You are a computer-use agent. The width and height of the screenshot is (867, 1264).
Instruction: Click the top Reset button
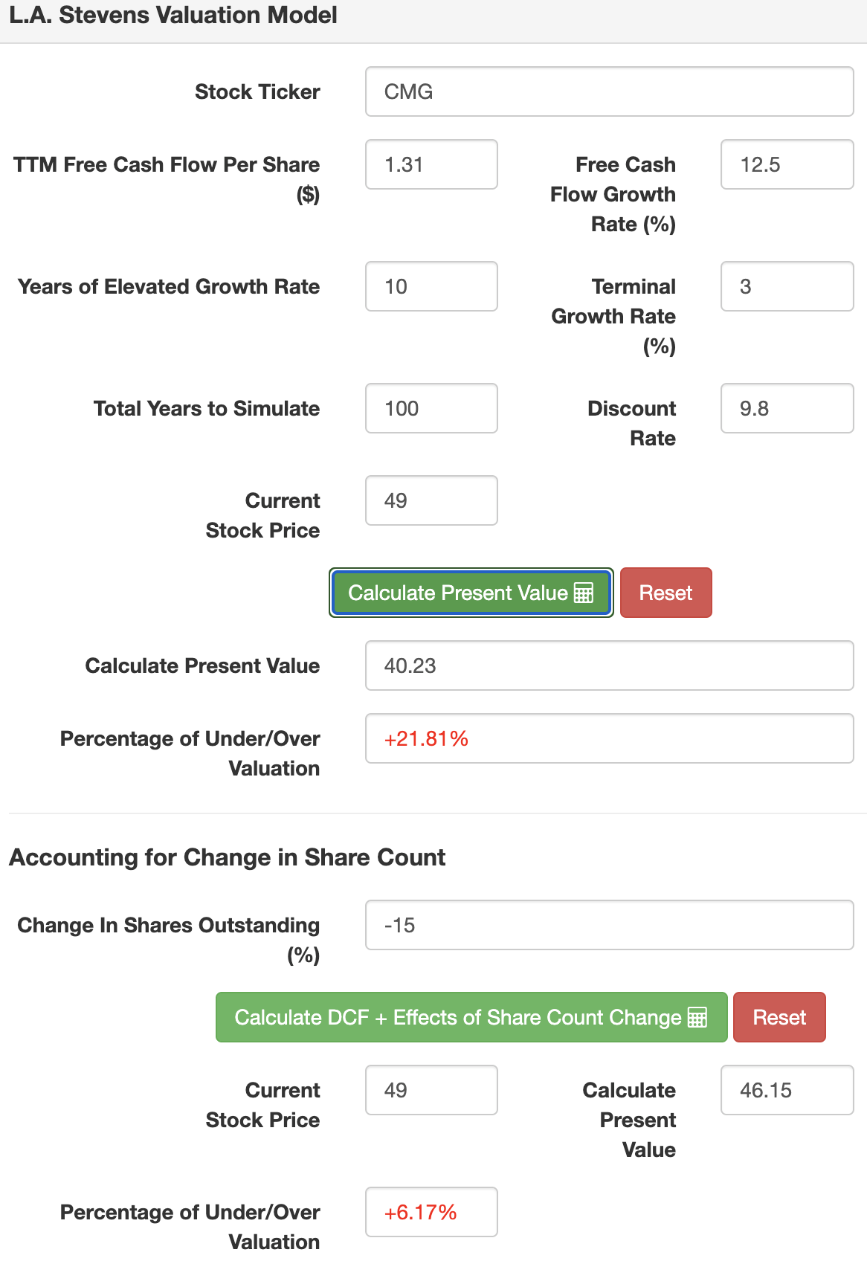pyautogui.click(x=665, y=593)
